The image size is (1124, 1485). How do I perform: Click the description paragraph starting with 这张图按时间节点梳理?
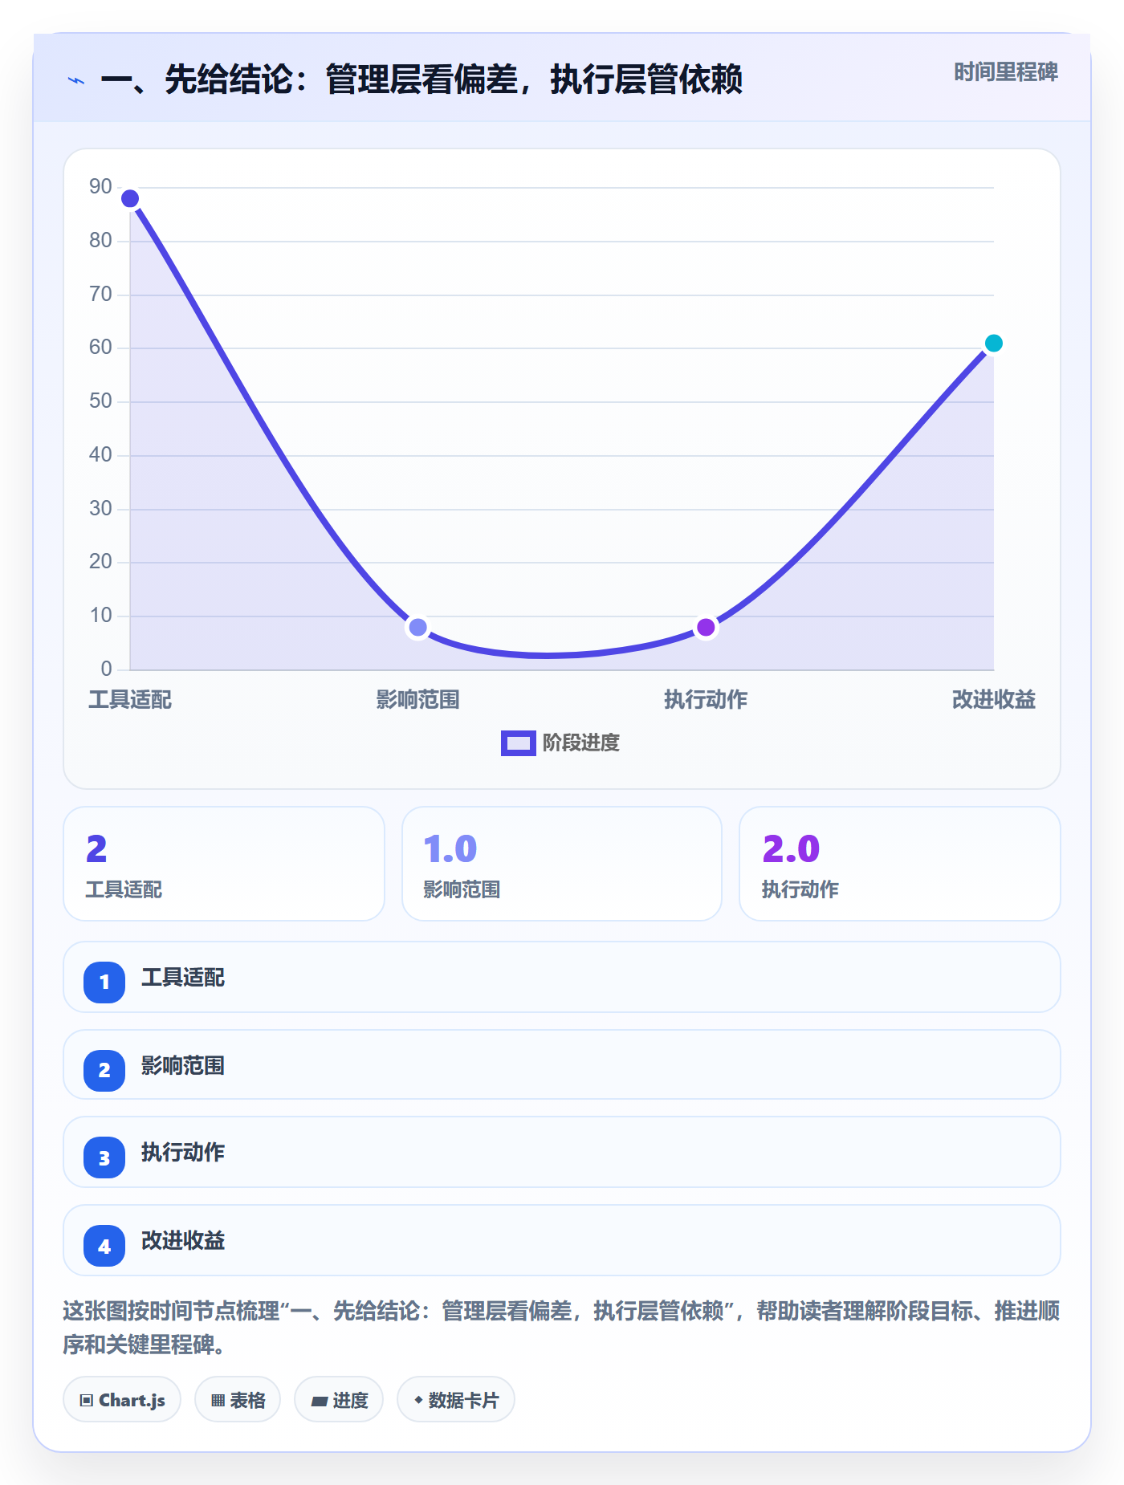561,1328
